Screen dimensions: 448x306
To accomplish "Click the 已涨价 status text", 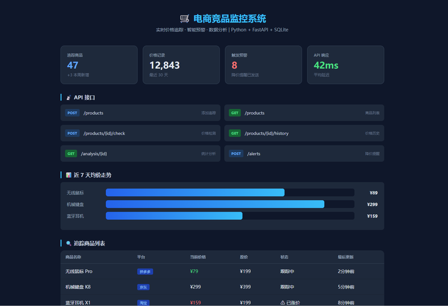I will click(x=293, y=303).
